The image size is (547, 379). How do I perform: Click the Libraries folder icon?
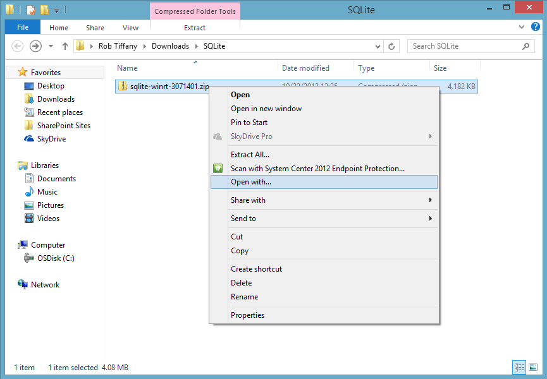pos(23,165)
